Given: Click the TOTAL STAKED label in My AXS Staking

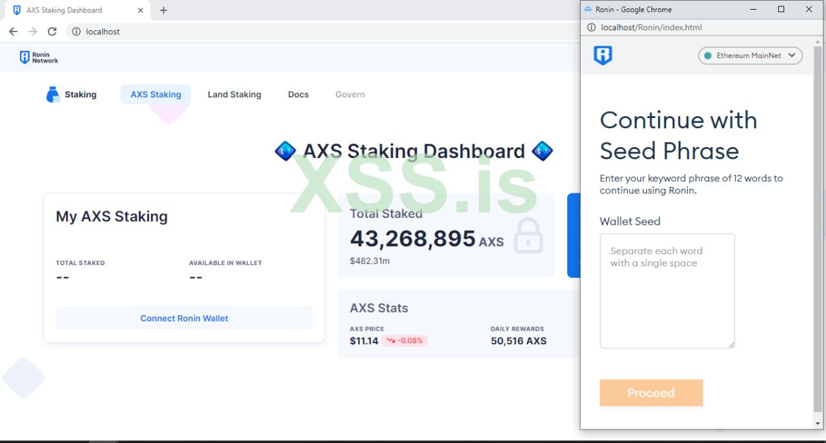Looking at the screenshot, I should 80,263.
